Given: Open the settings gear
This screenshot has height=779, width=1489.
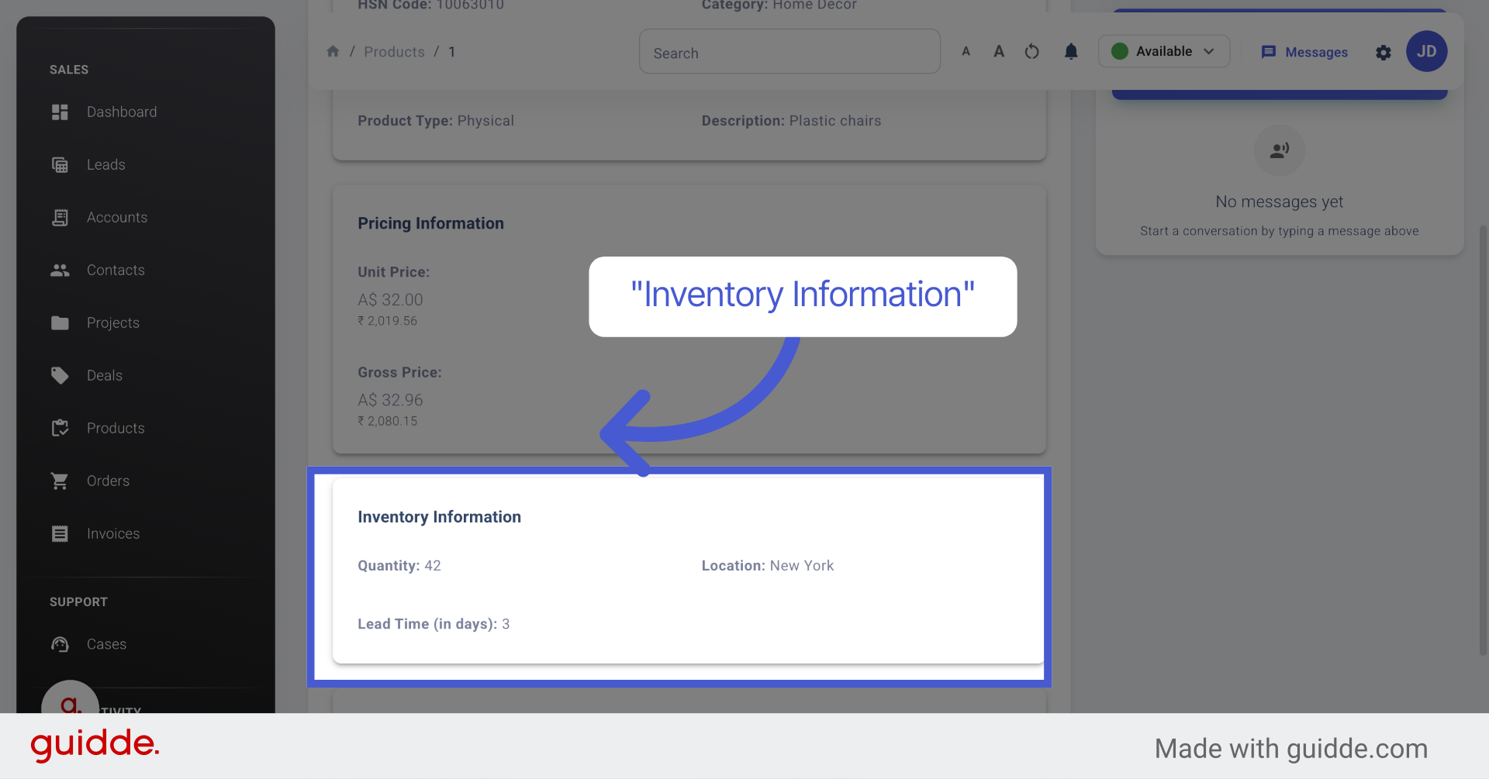Looking at the screenshot, I should [1384, 53].
